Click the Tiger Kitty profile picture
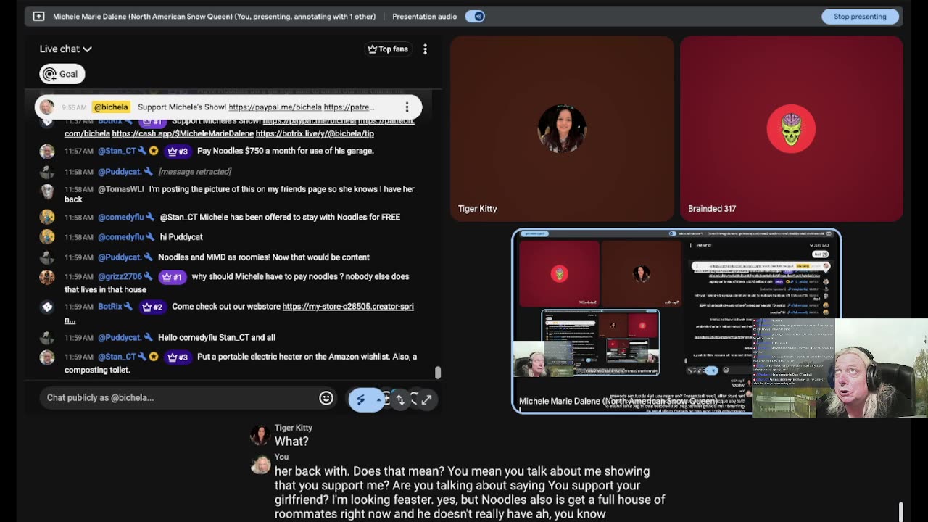 [562, 129]
